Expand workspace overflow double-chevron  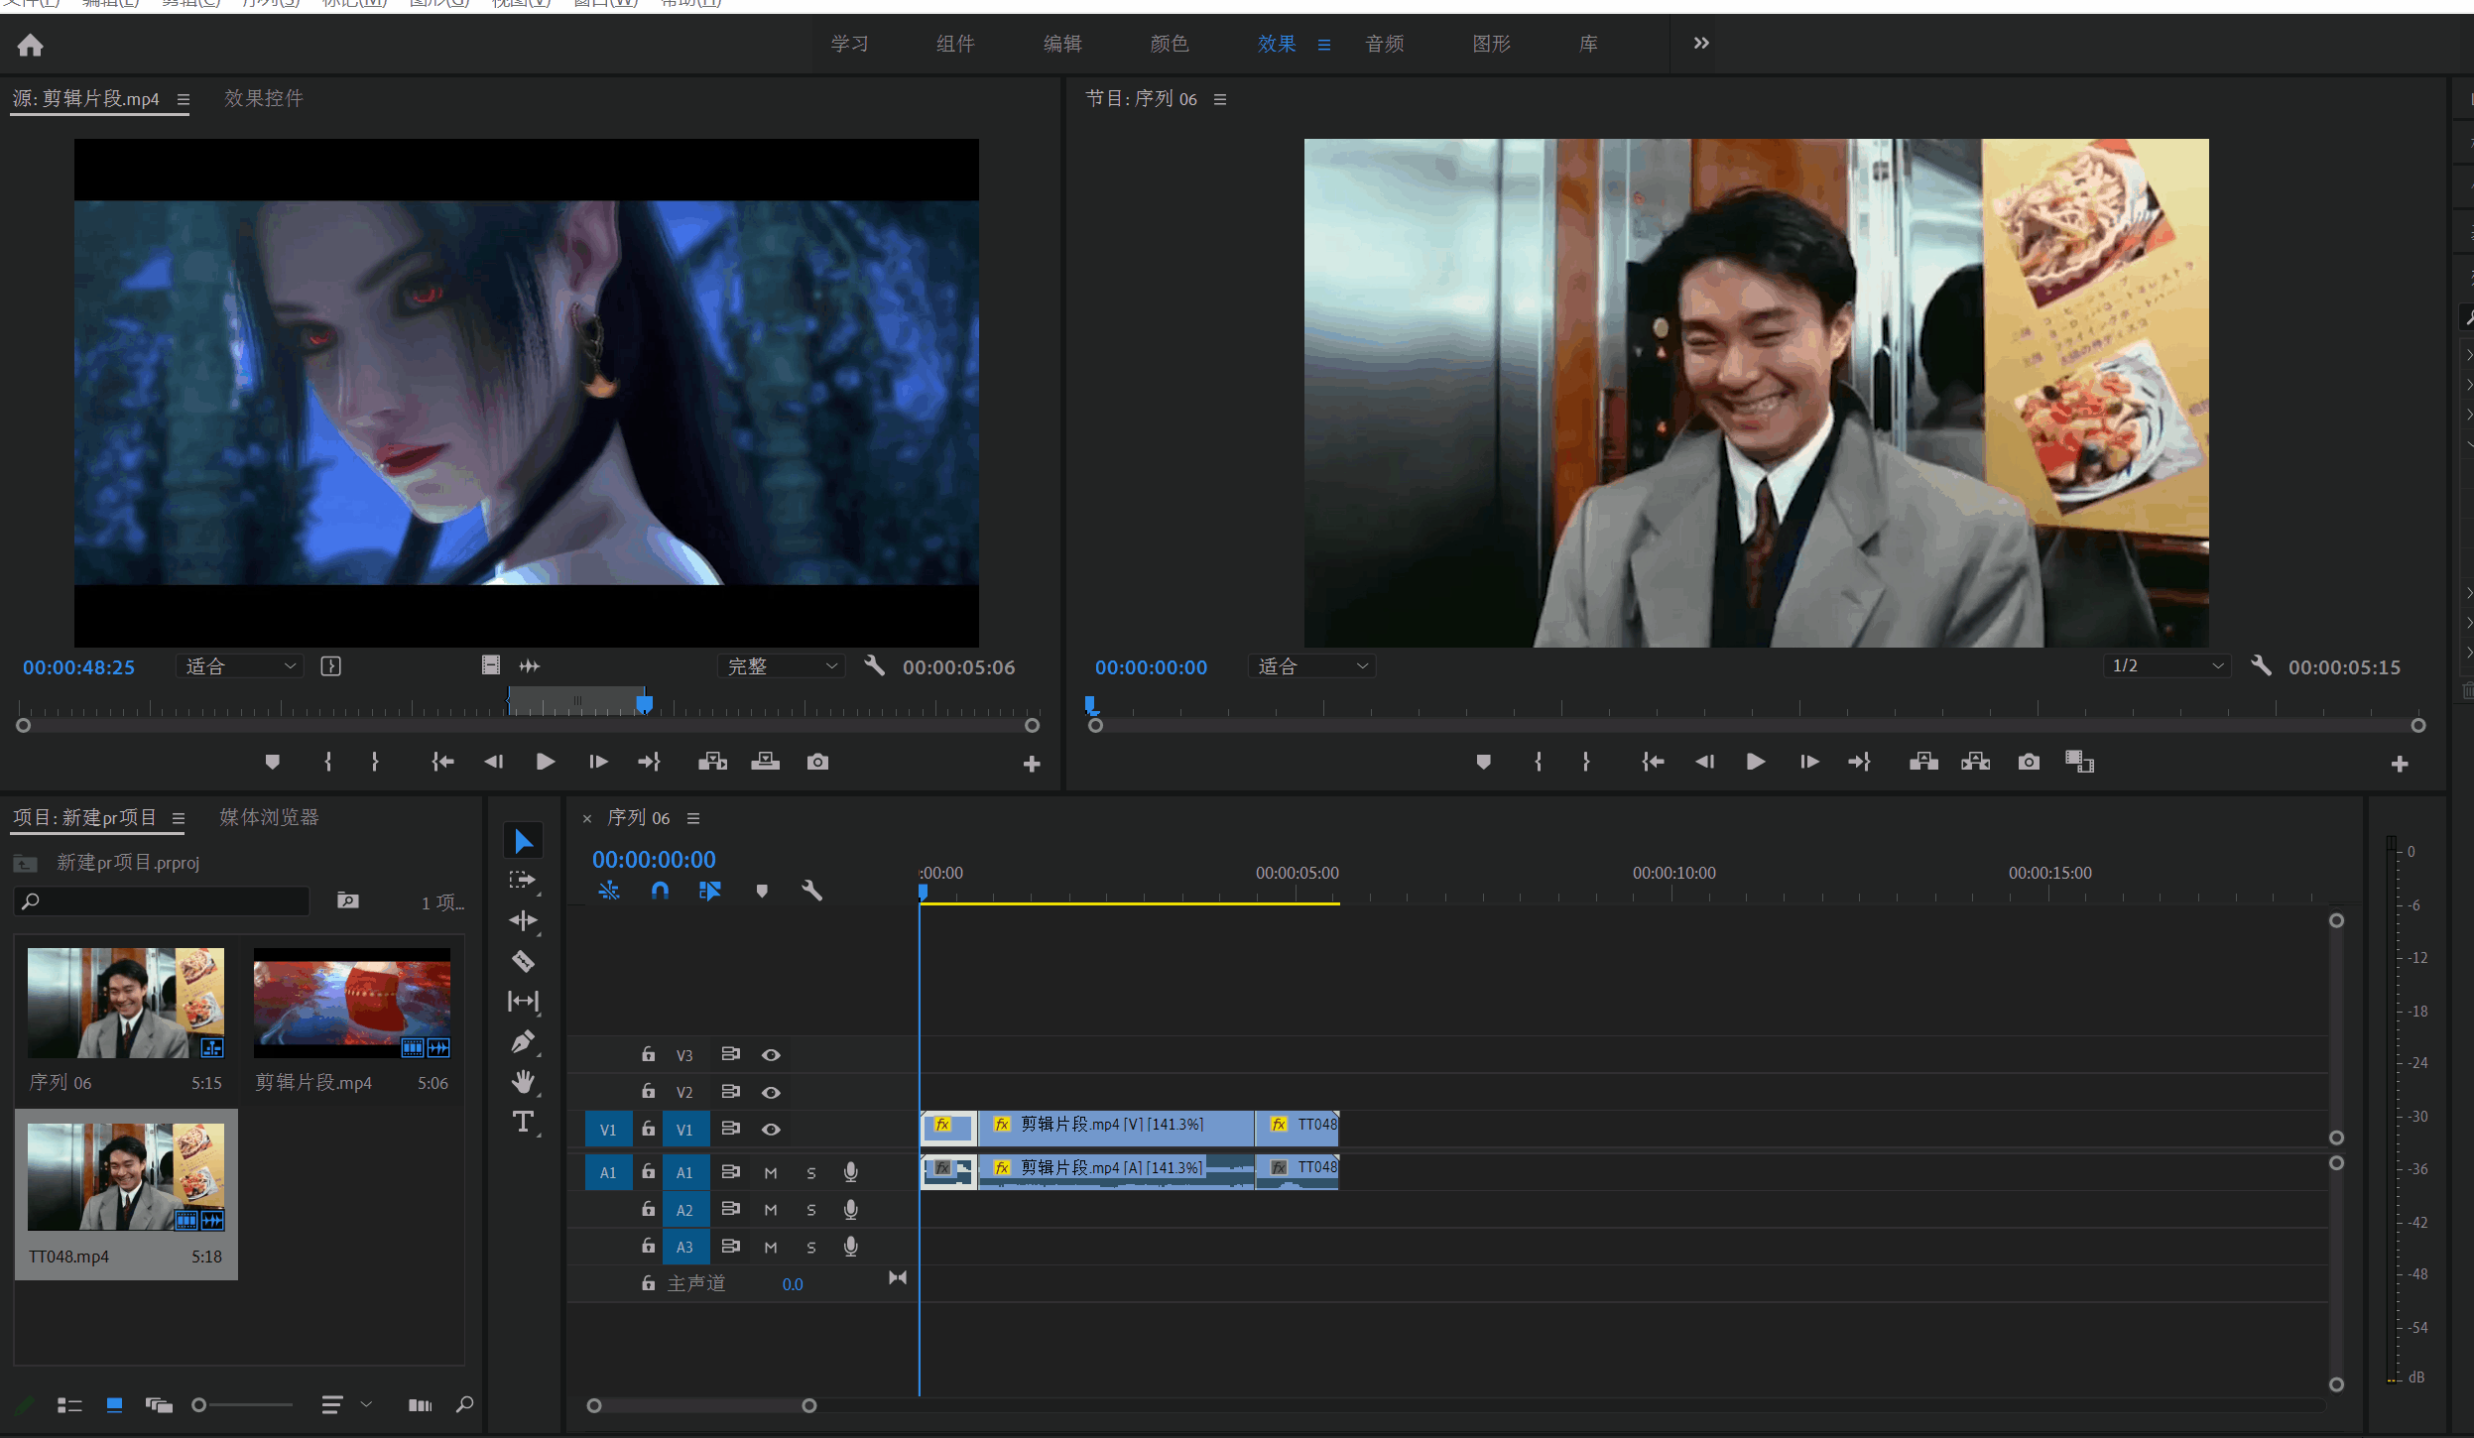pos(1701,44)
